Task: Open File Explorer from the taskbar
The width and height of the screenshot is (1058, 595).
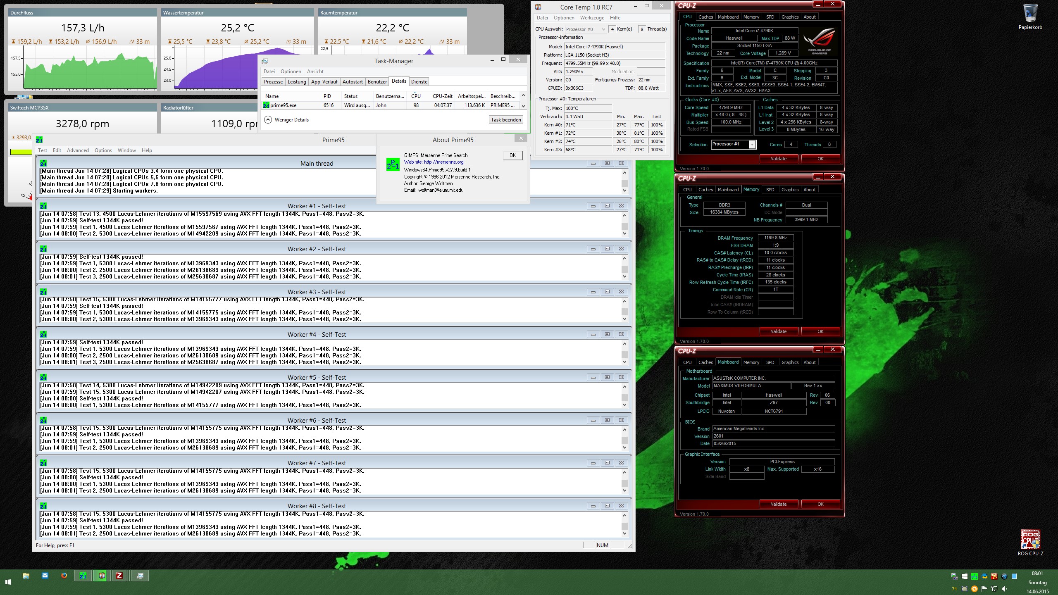Action: [x=26, y=576]
